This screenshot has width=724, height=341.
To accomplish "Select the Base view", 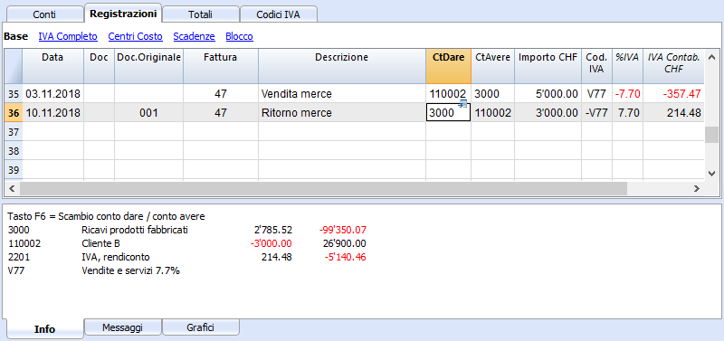I will 15,36.
